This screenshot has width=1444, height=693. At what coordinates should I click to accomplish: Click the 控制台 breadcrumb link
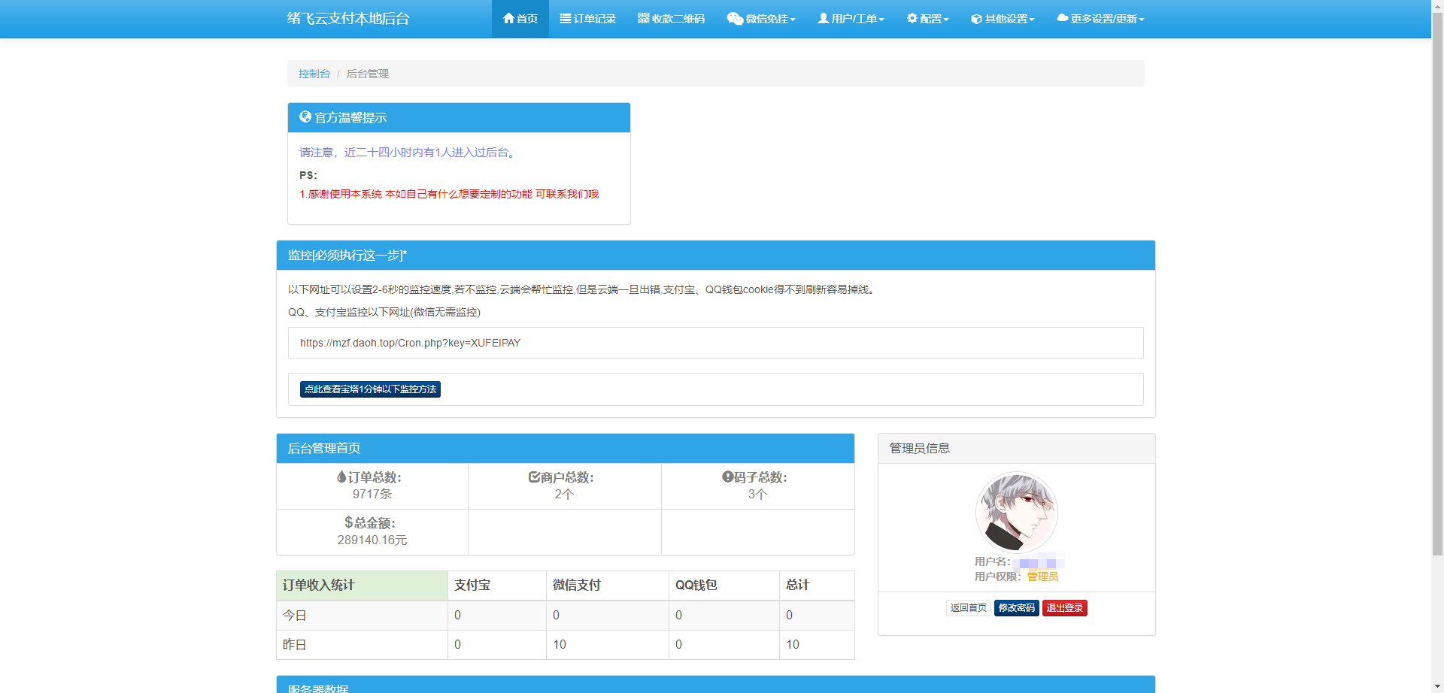click(314, 74)
